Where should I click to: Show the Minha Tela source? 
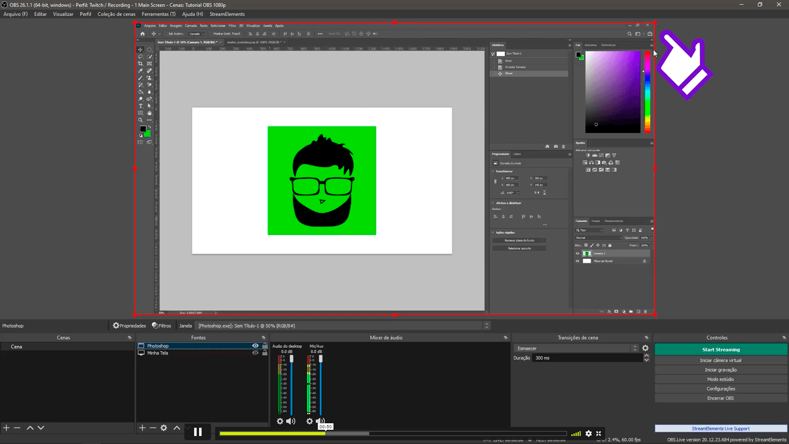[x=255, y=353]
